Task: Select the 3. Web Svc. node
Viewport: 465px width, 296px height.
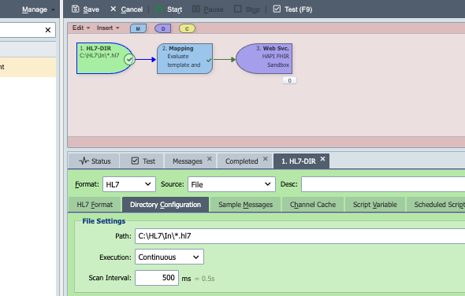Action: tap(264, 58)
